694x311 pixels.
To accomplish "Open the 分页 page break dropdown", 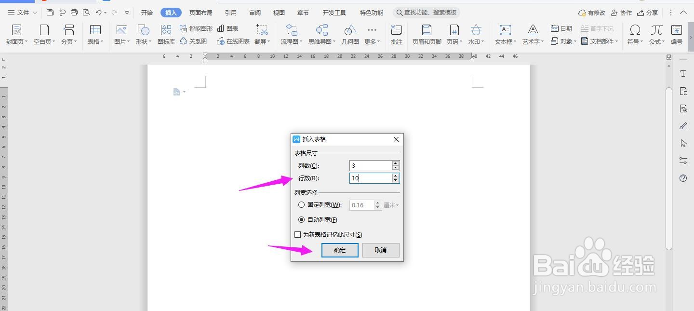I will [69, 35].
